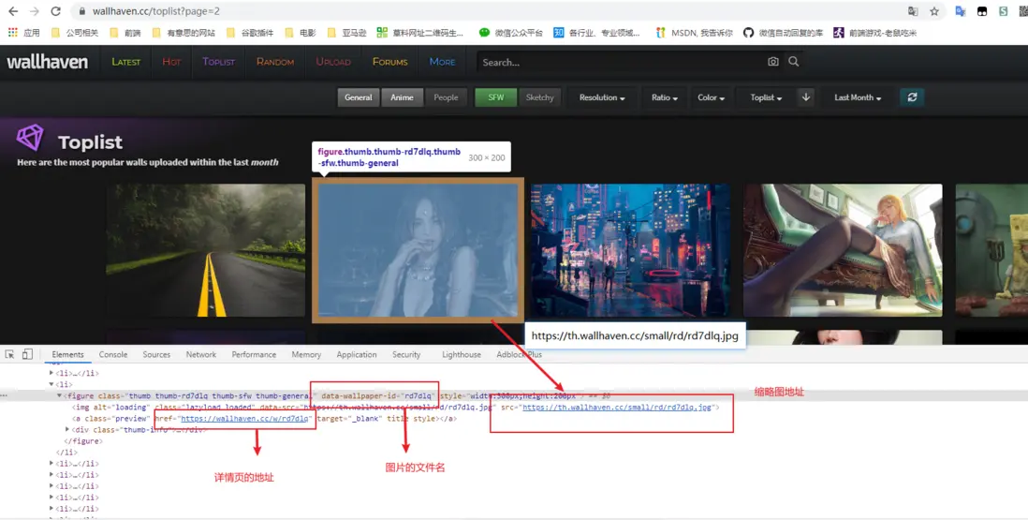This screenshot has width=1028, height=520.
Task: Switch to the DevTools Performance tab
Action: (254, 354)
